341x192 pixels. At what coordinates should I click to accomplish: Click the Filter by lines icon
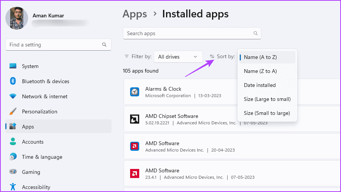pos(127,56)
